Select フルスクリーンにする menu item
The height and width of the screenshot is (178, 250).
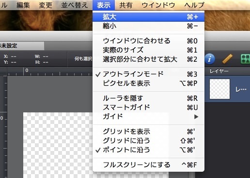click(x=148, y=165)
